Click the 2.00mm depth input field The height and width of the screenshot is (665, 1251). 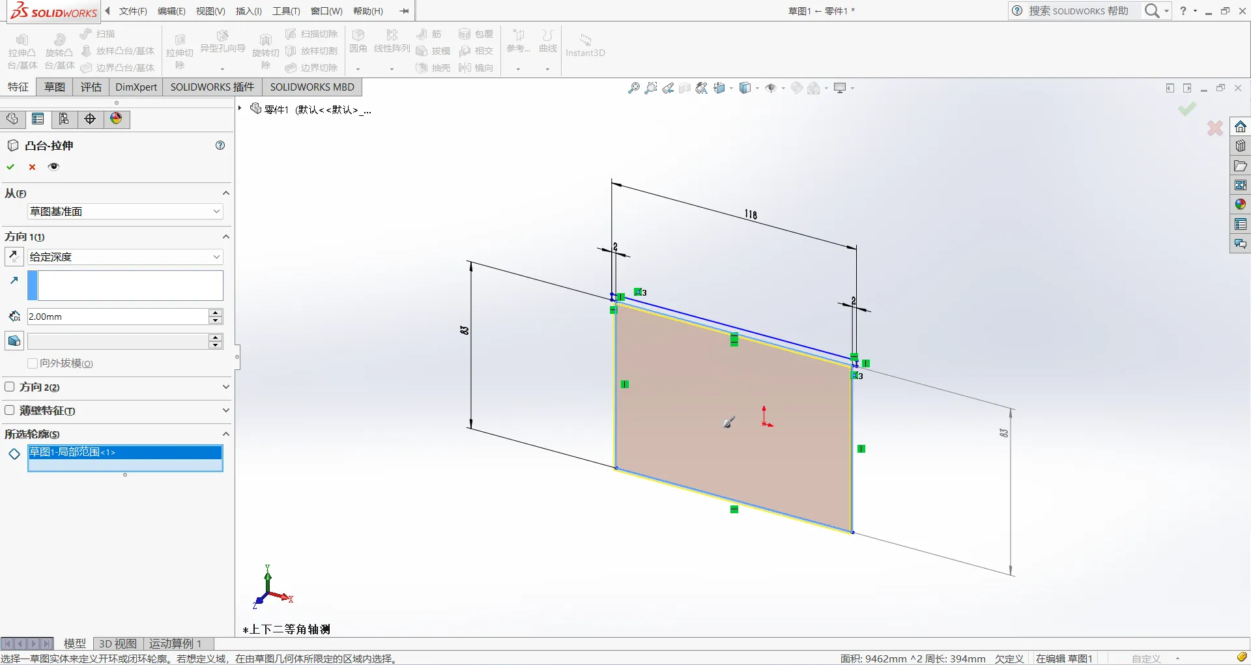(x=117, y=317)
